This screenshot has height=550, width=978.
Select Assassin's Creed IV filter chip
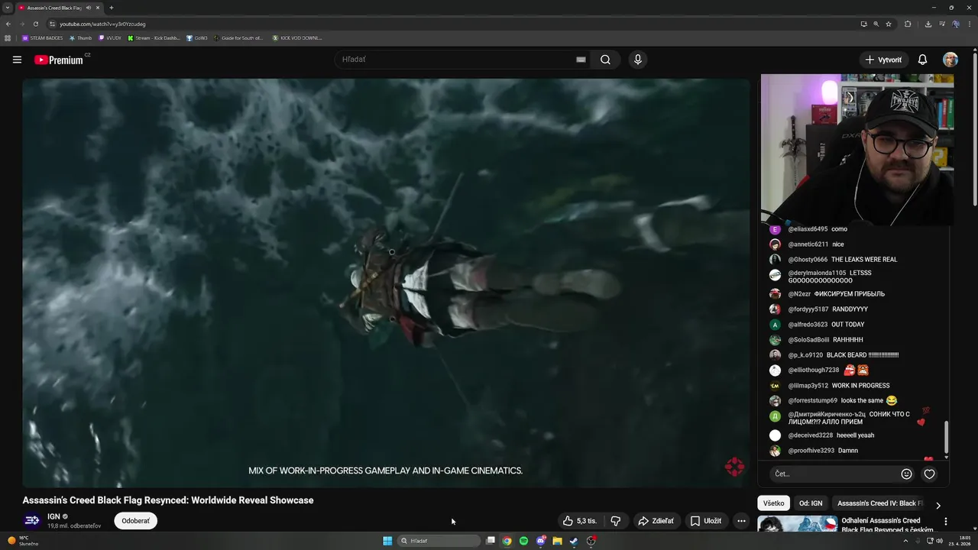879,503
